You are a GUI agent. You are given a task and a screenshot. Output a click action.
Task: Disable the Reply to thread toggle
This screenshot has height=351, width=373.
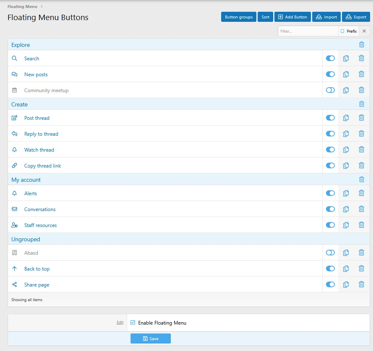pos(330,134)
